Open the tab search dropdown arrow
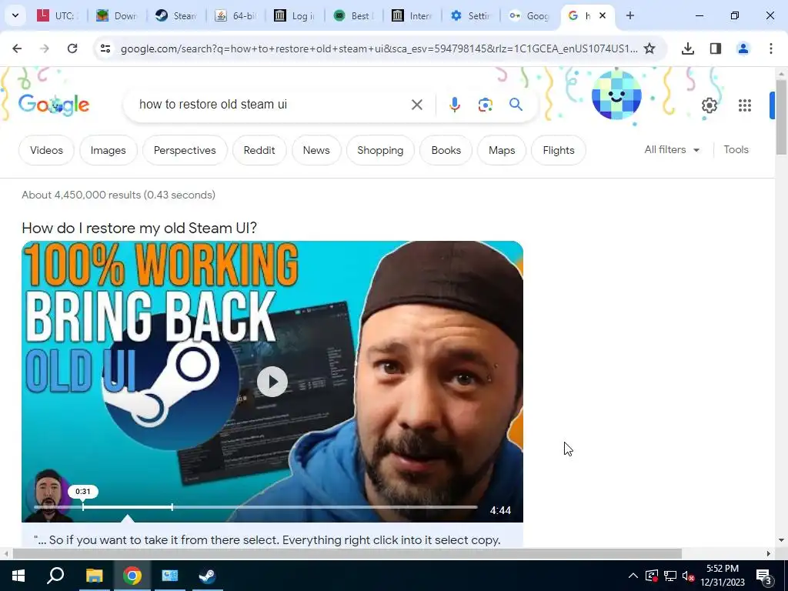This screenshot has width=788, height=591. pos(15,15)
